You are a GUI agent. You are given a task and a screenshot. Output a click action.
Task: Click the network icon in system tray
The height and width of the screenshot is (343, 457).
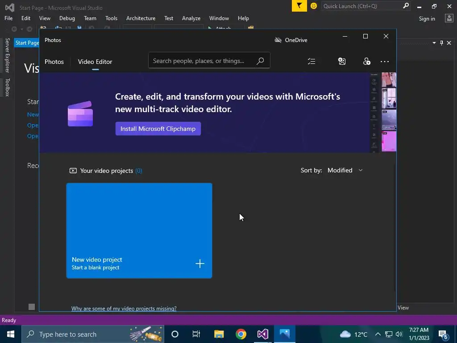click(389, 334)
